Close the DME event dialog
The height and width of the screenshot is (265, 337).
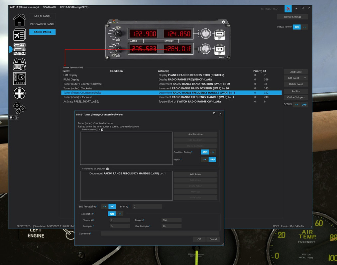pyautogui.click(x=221, y=113)
